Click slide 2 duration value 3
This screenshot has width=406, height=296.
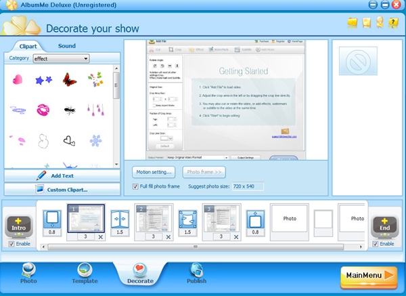coord(154,236)
